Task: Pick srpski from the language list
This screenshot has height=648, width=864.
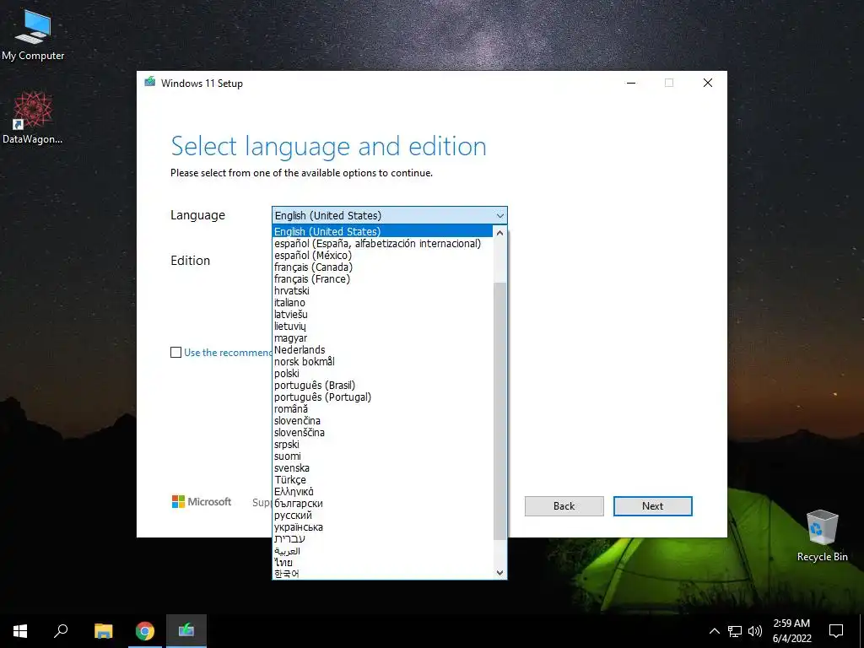Action: tap(382, 444)
